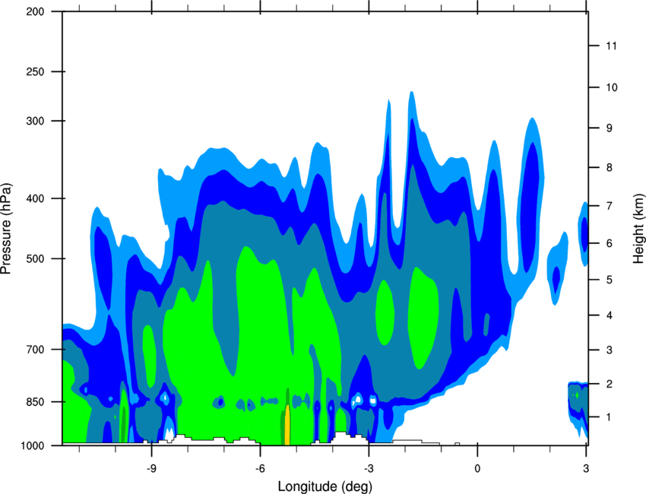Click the -3 longitude tick label
The width and height of the screenshot is (646, 494).
coord(369,468)
